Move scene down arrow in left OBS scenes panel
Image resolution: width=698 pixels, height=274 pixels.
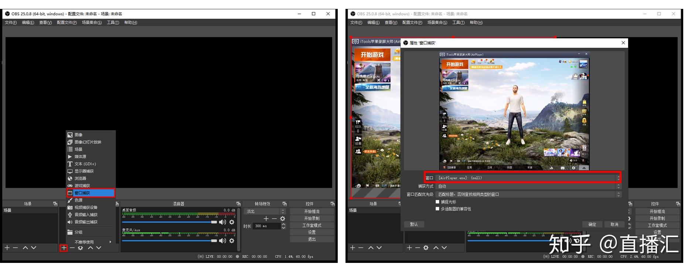(x=34, y=248)
